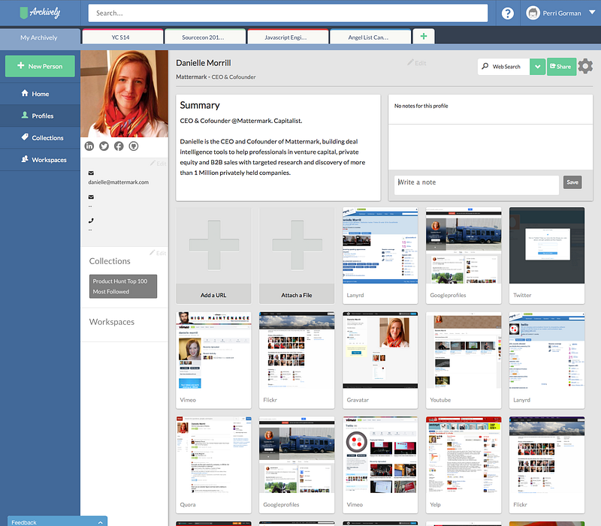The image size is (601, 526).
Task: Open the Twitter profile icon
Action: tap(104, 146)
